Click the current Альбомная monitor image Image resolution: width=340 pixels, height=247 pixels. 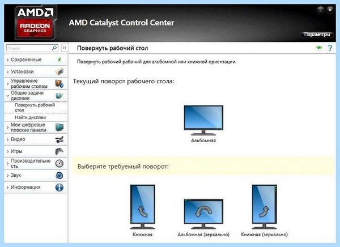pyautogui.click(x=203, y=120)
